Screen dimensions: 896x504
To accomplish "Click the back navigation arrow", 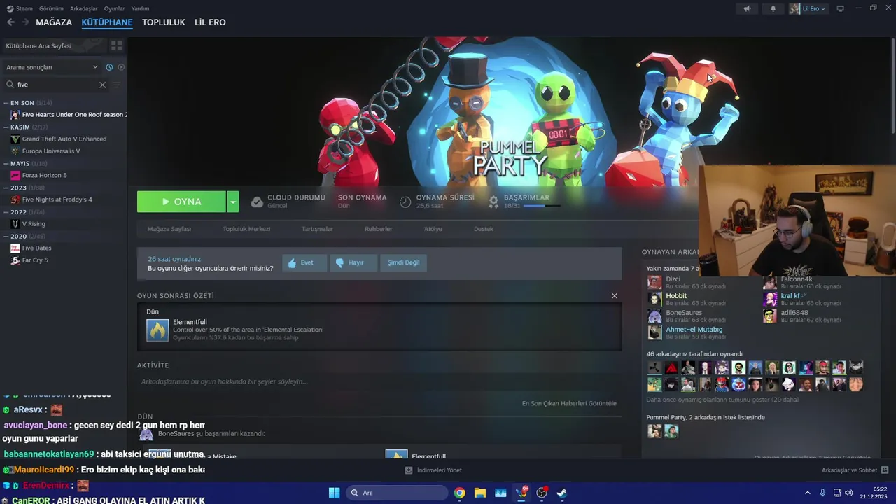I will [10, 22].
